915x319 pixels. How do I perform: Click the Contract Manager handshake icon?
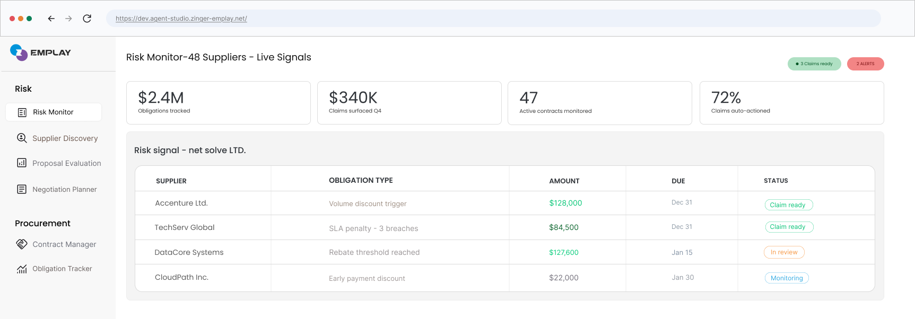click(22, 244)
